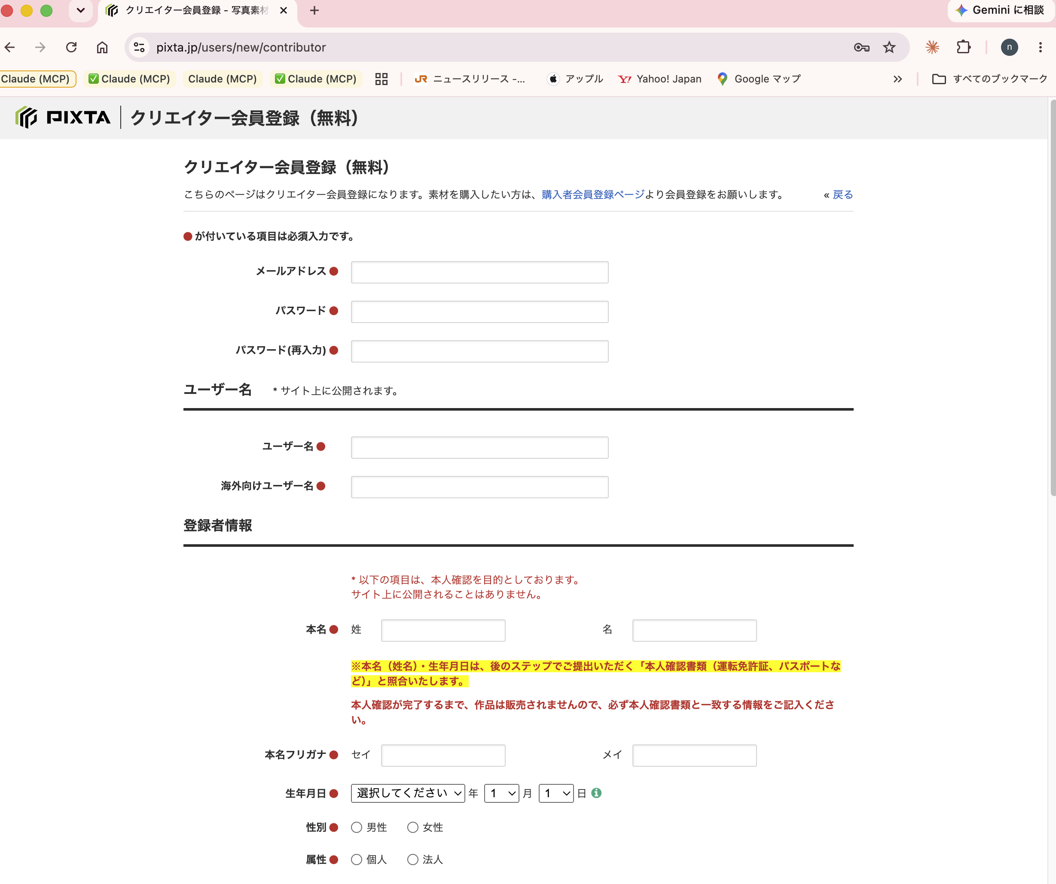Focus the 海外向けユーザー名 field

coord(480,487)
